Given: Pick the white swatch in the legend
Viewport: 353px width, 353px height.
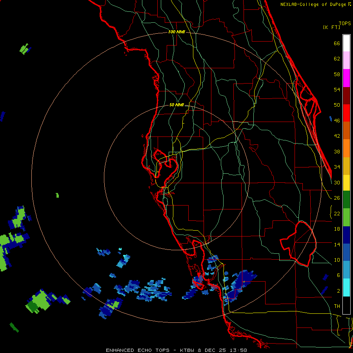Looking at the screenshot, I should (x=346, y=43).
